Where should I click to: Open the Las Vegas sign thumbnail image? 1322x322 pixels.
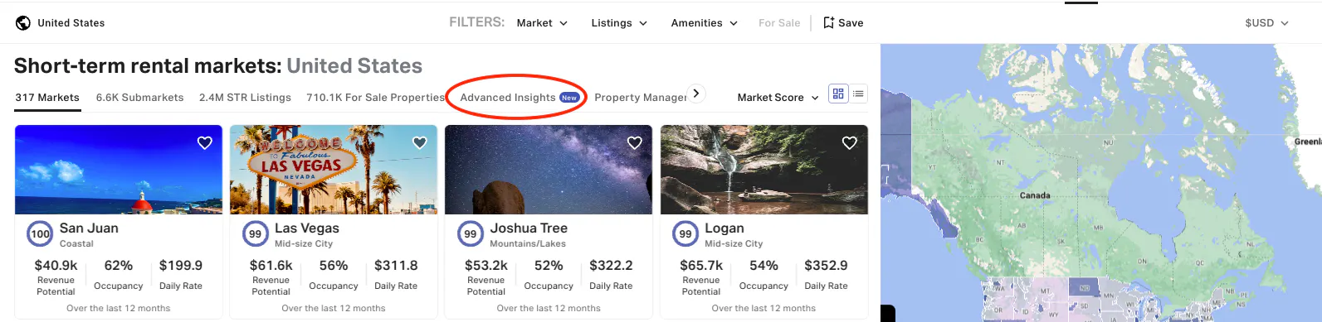click(x=334, y=170)
